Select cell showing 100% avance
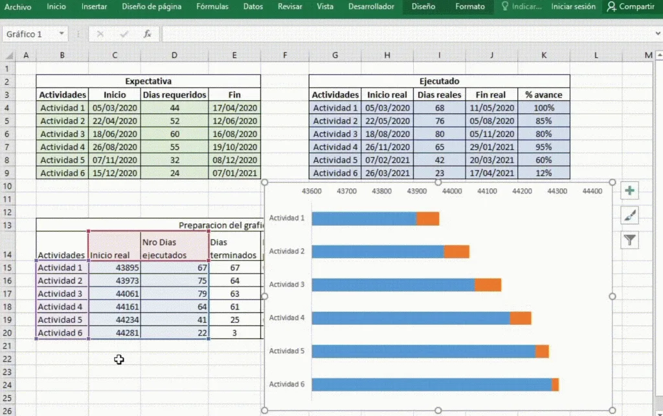Image resolution: width=663 pixels, height=416 pixels. [x=544, y=107]
